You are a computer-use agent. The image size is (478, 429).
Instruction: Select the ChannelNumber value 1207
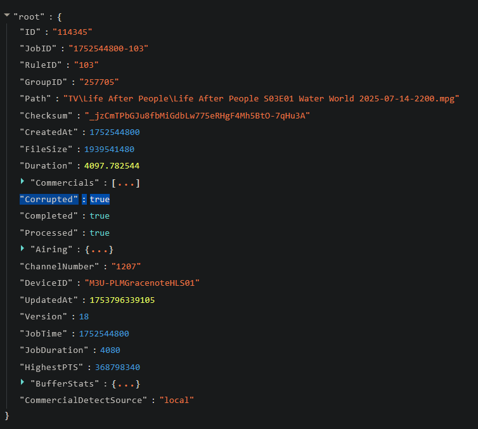(x=126, y=267)
